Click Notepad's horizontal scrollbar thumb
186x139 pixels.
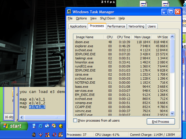pyautogui.click(x=44, y=117)
